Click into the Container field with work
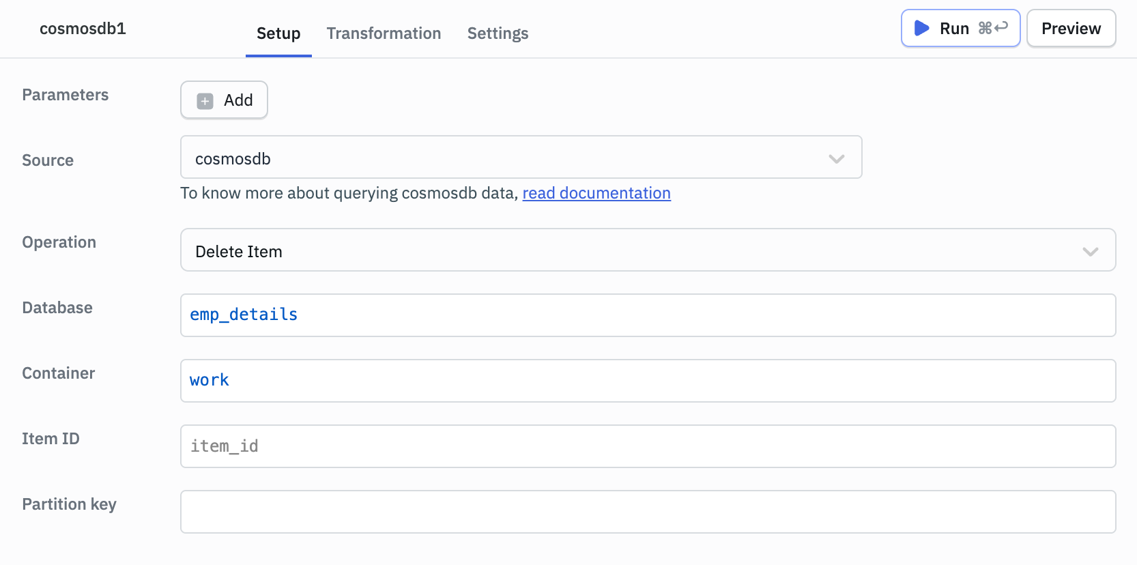Viewport: 1137px width, 565px height. coord(647,381)
